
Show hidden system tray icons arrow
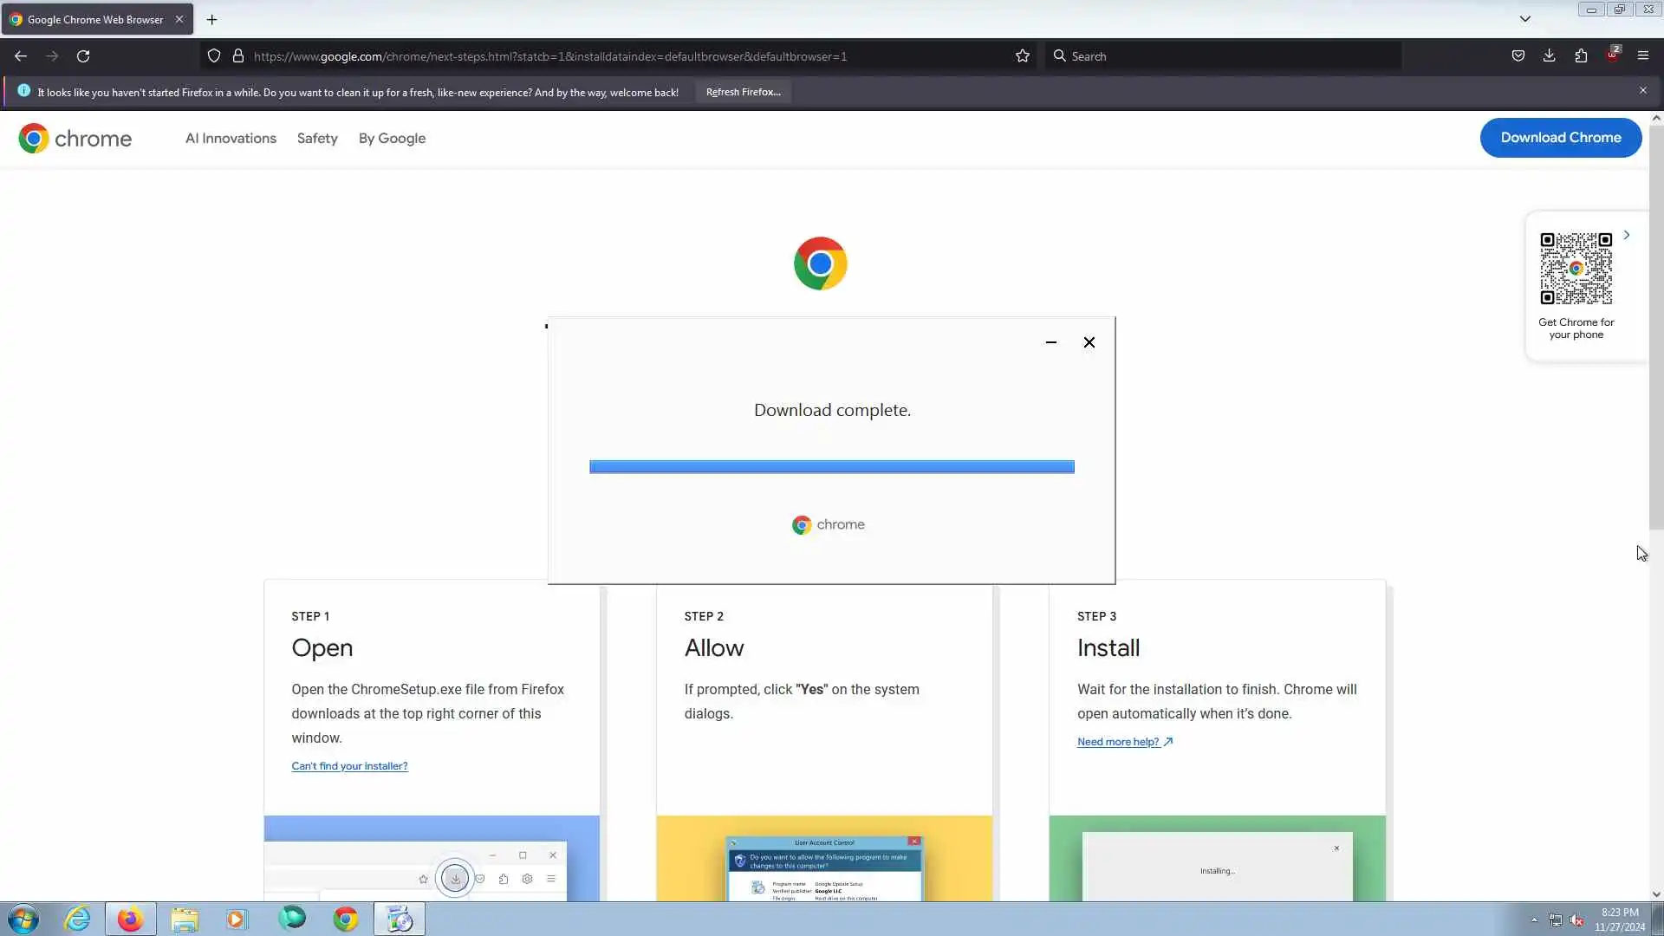tap(1534, 920)
